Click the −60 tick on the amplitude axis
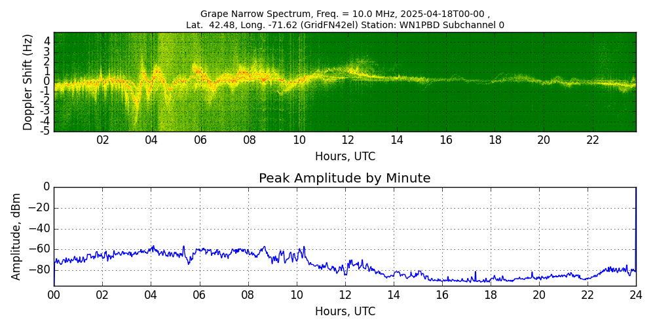This screenshot has height=327, width=655. (38, 249)
